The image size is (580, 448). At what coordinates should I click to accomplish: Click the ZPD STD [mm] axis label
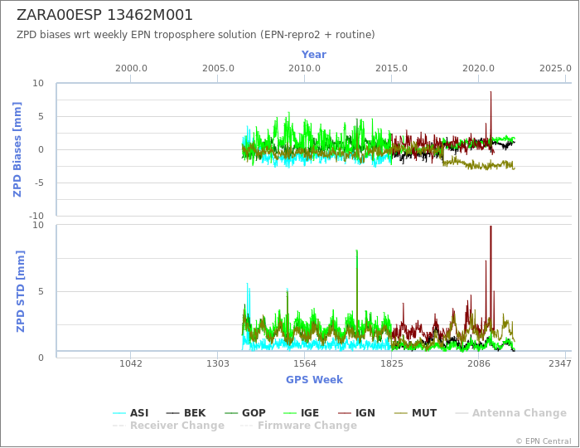[20, 291]
